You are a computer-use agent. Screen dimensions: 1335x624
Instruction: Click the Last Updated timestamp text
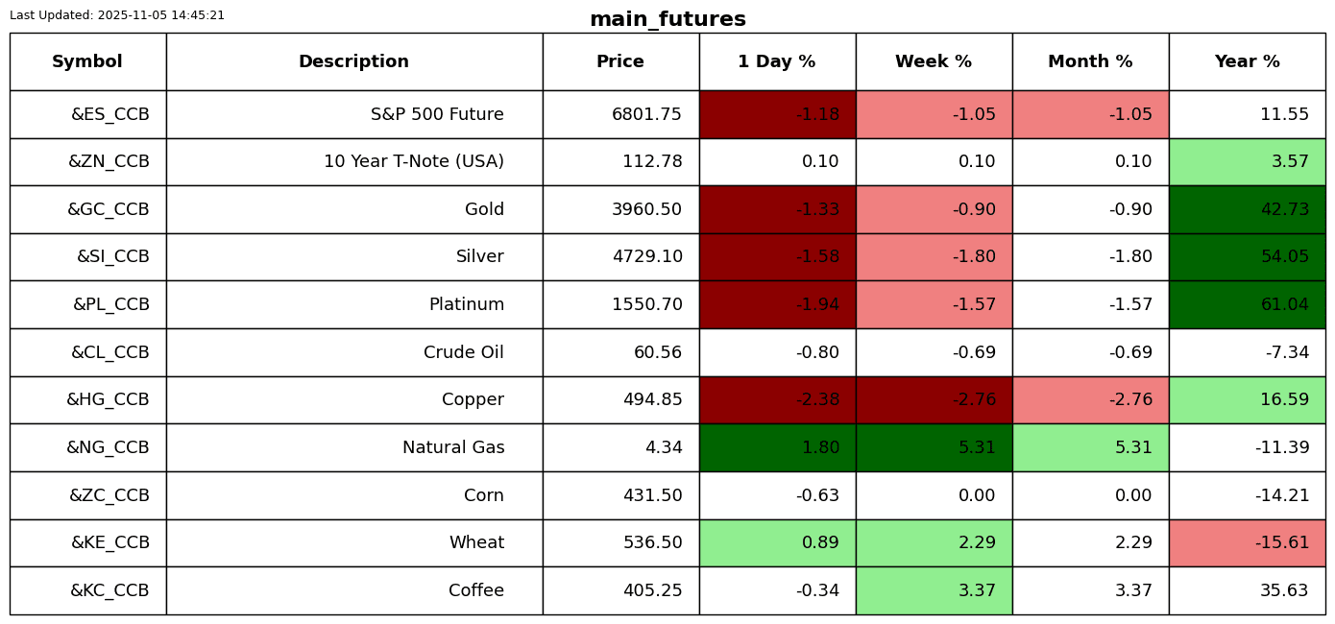tap(117, 15)
